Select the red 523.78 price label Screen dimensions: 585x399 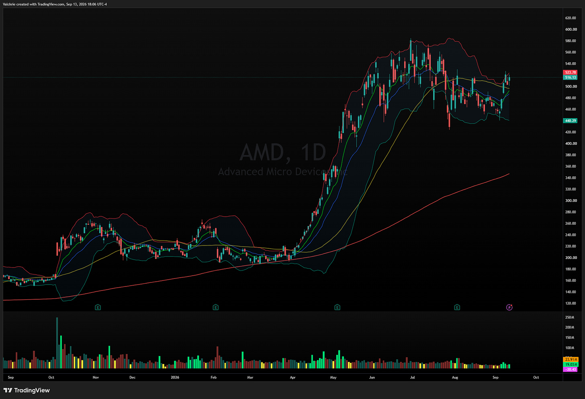coord(571,73)
